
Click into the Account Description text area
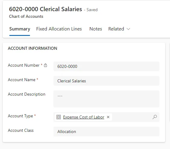pyautogui.click(x=106, y=99)
